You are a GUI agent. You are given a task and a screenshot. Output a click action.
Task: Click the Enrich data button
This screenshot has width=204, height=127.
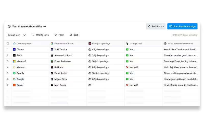tap(156, 26)
